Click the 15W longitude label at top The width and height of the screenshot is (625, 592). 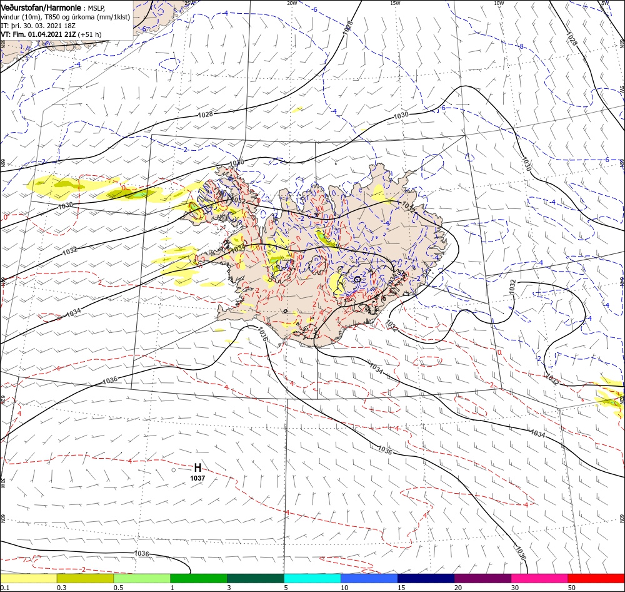[395, 3]
